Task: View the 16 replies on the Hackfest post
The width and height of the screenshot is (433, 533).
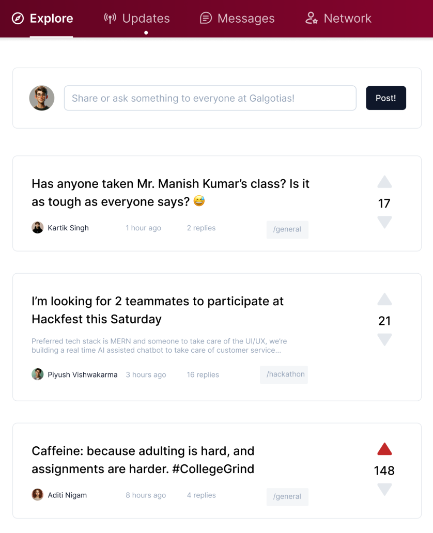Action: pos(203,375)
